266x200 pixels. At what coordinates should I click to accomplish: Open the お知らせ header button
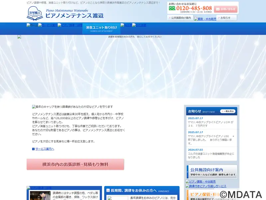coord(227,18)
